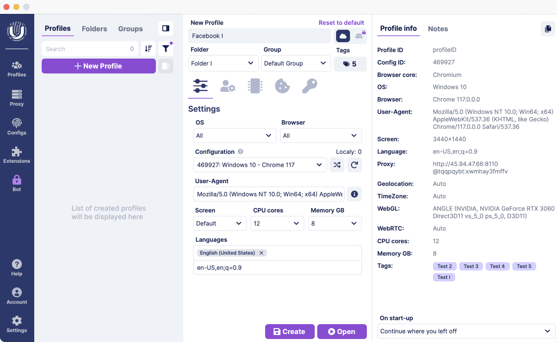The height and width of the screenshot is (342, 557).
Task: Click the Configuration help question mark
Action: [240, 151]
